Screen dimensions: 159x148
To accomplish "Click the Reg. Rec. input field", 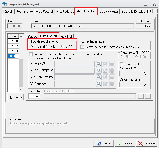I will tap(34, 96).
